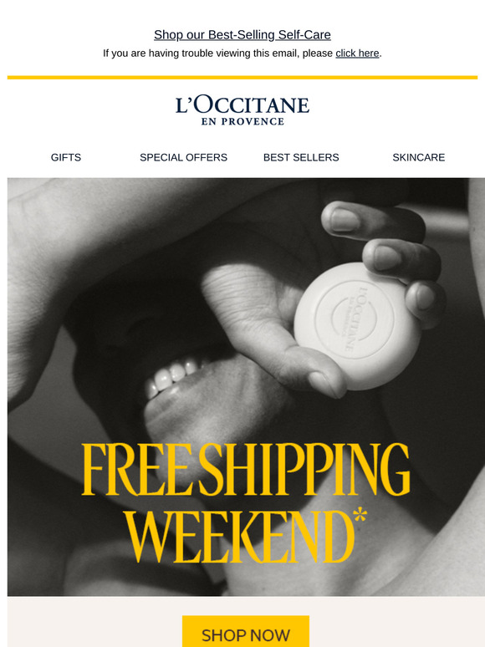Select the EN PROVENCE tagline under the logo
Screen dimensions: 485x647
click(x=242, y=122)
